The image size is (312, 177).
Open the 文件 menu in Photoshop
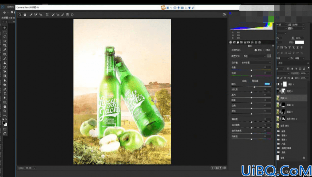click(x=10, y=7)
